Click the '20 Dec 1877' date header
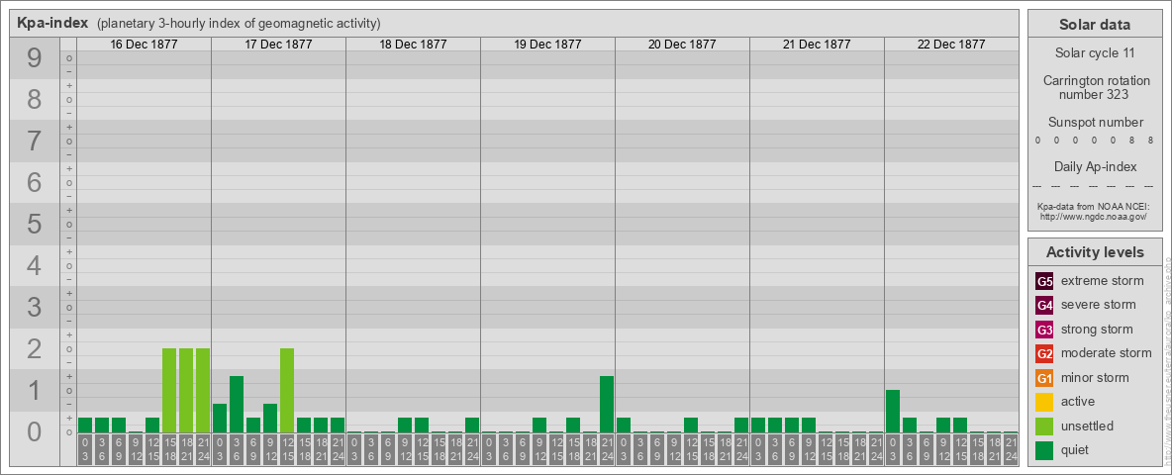This screenshot has width=1172, height=475. (682, 45)
